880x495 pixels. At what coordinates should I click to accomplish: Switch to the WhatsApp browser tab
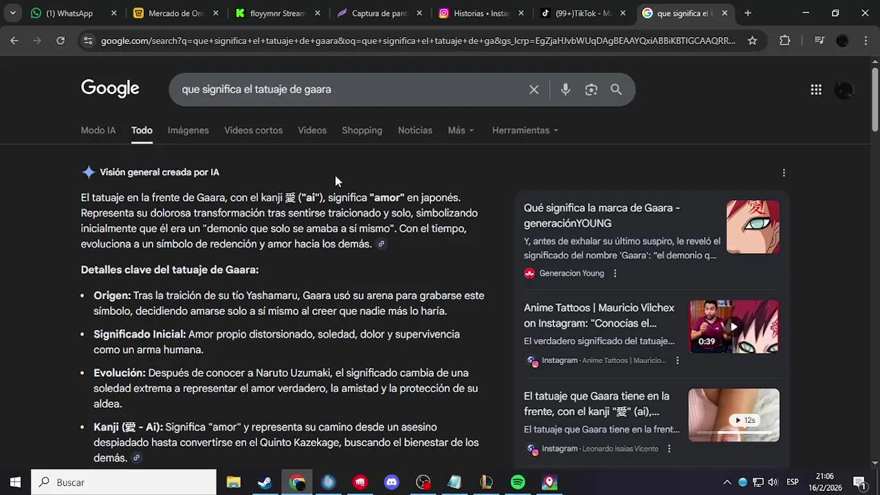(x=74, y=13)
